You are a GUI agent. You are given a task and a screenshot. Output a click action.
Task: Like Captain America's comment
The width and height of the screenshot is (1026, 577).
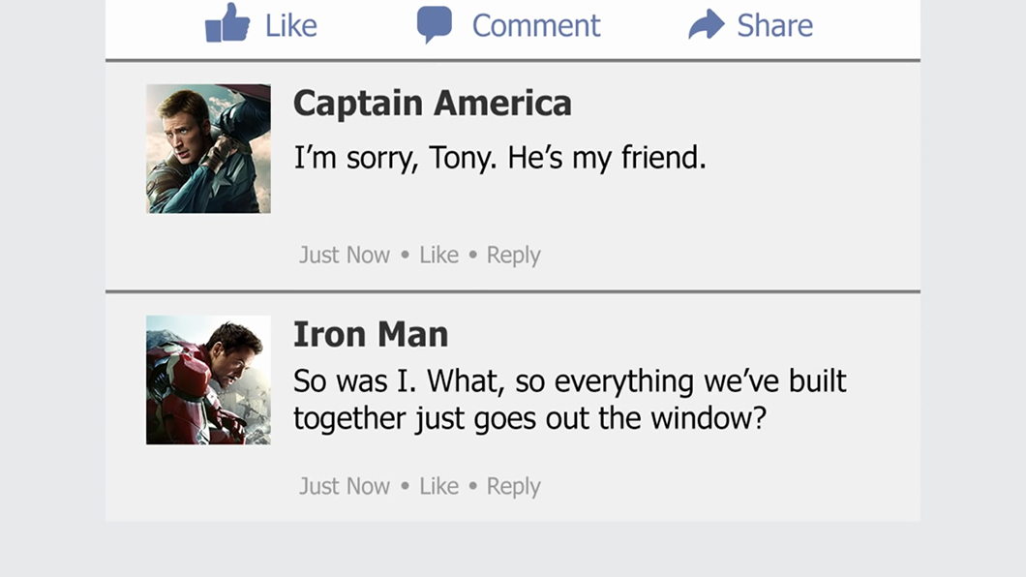point(438,255)
